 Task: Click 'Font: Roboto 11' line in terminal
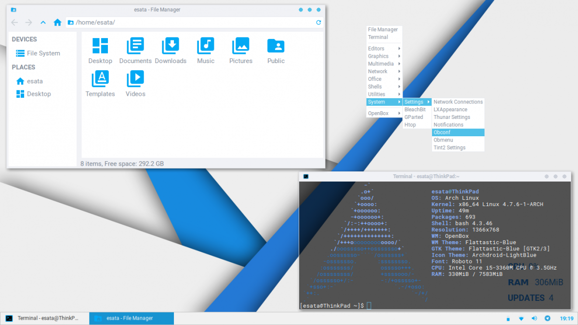[x=457, y=261]
